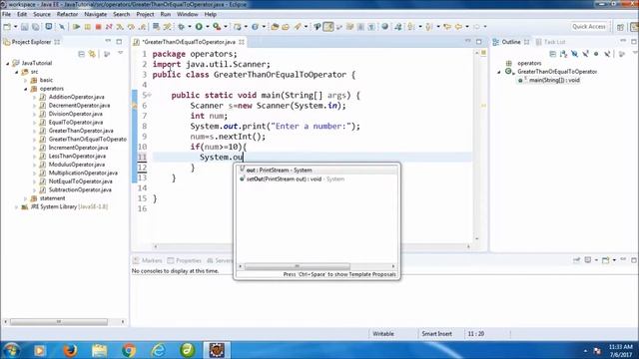Expand the basic package folder
This screenshot has width=639, height=359.
[x=25, y=80]
